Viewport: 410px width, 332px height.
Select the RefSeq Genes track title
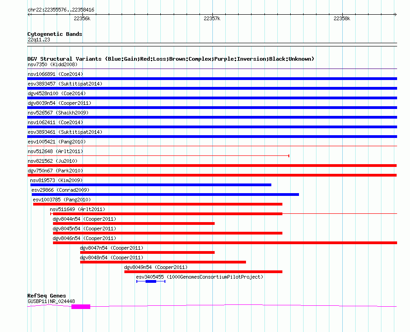point(47,296)
